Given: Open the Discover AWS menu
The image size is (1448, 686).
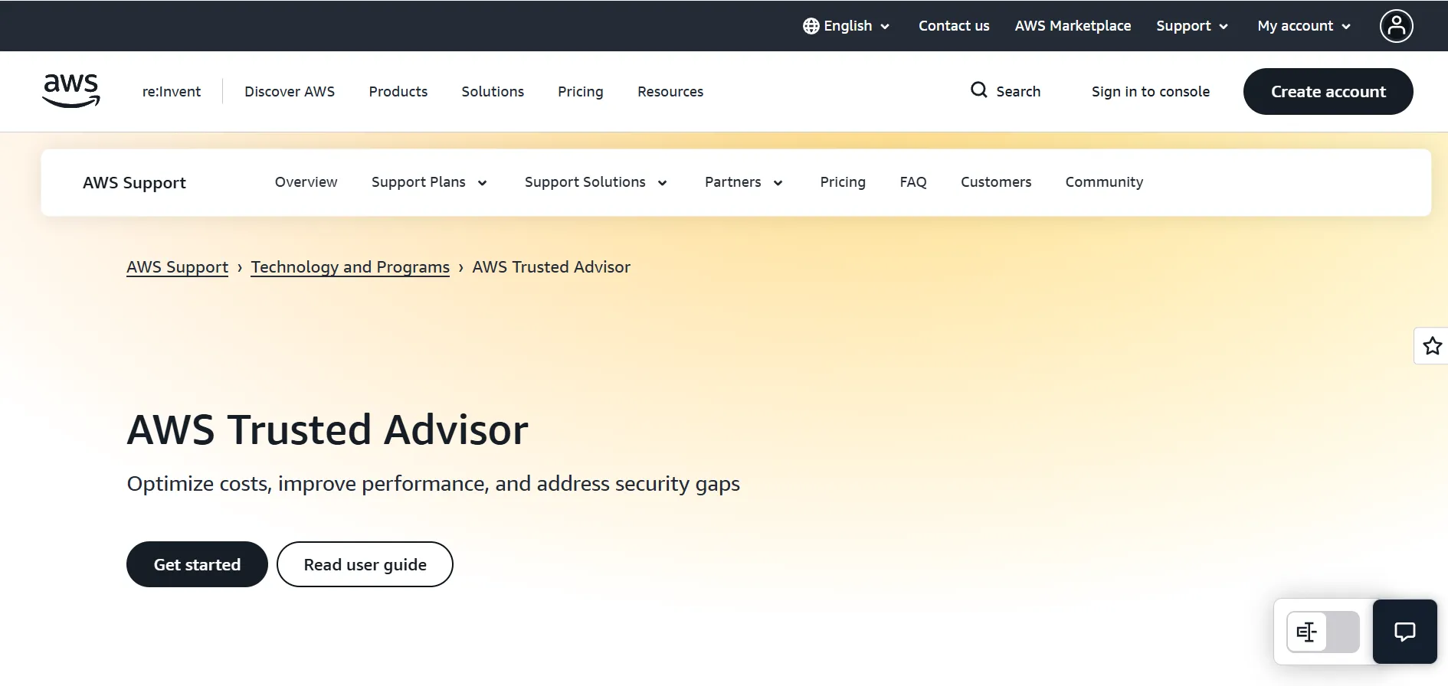Looking at the screenshot, I should point(290,91).
